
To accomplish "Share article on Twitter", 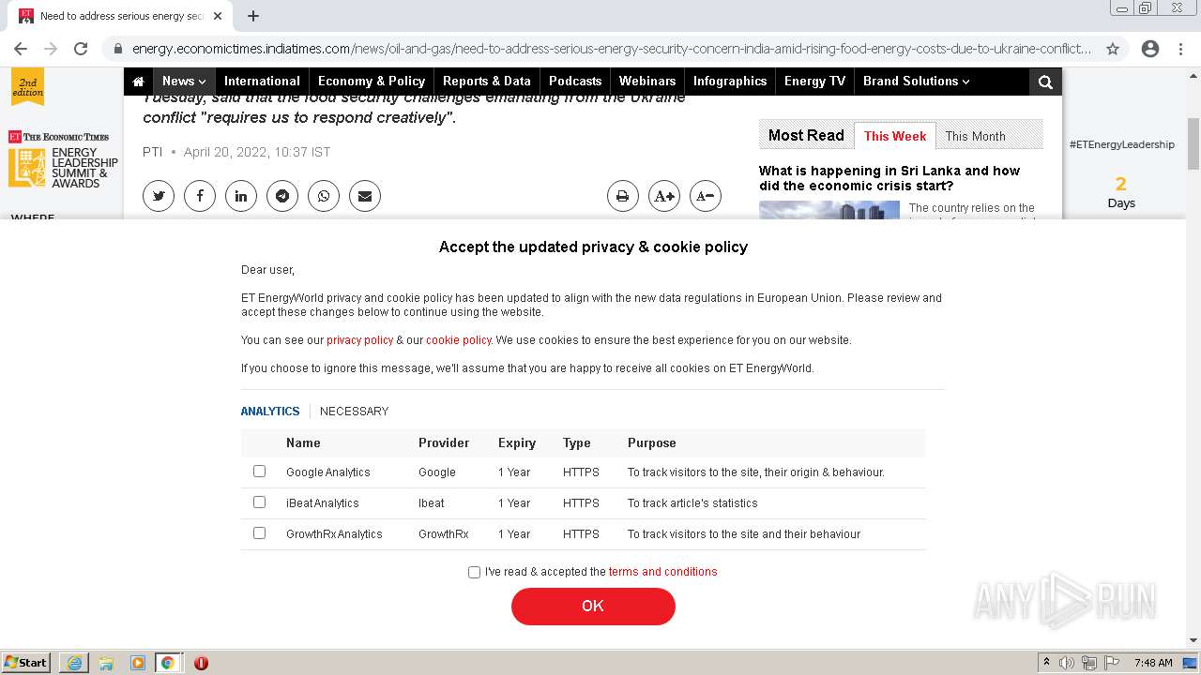I will (159, 196).
